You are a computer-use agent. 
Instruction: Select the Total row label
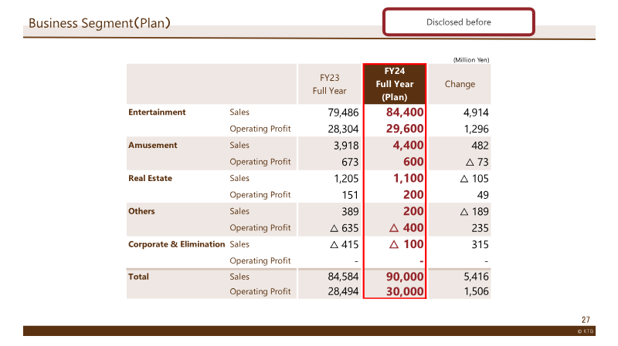[x=138, y=277]
